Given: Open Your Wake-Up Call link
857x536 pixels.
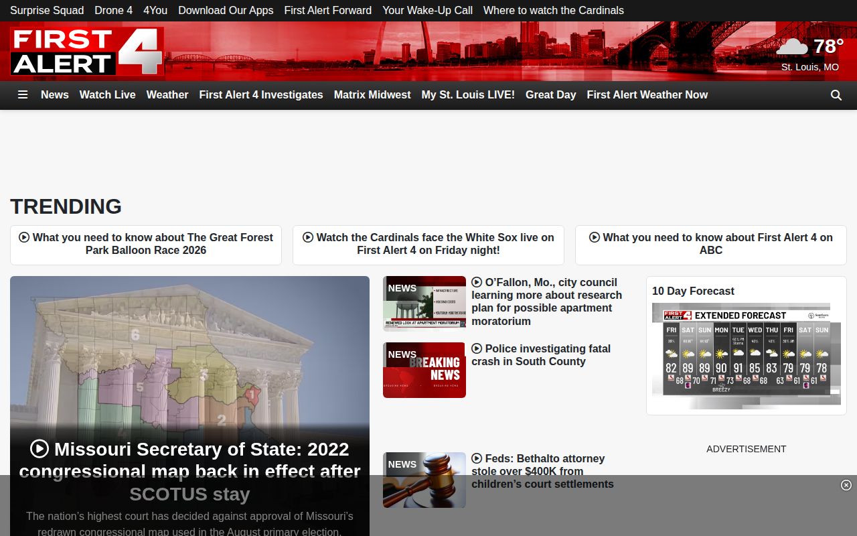Looking at the screenshot, I should pyautogui.click(x=427, y=10).
